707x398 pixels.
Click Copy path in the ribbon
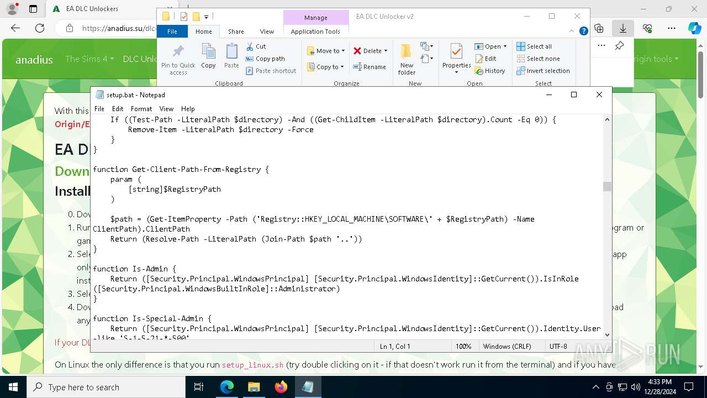tap(265, 59)
